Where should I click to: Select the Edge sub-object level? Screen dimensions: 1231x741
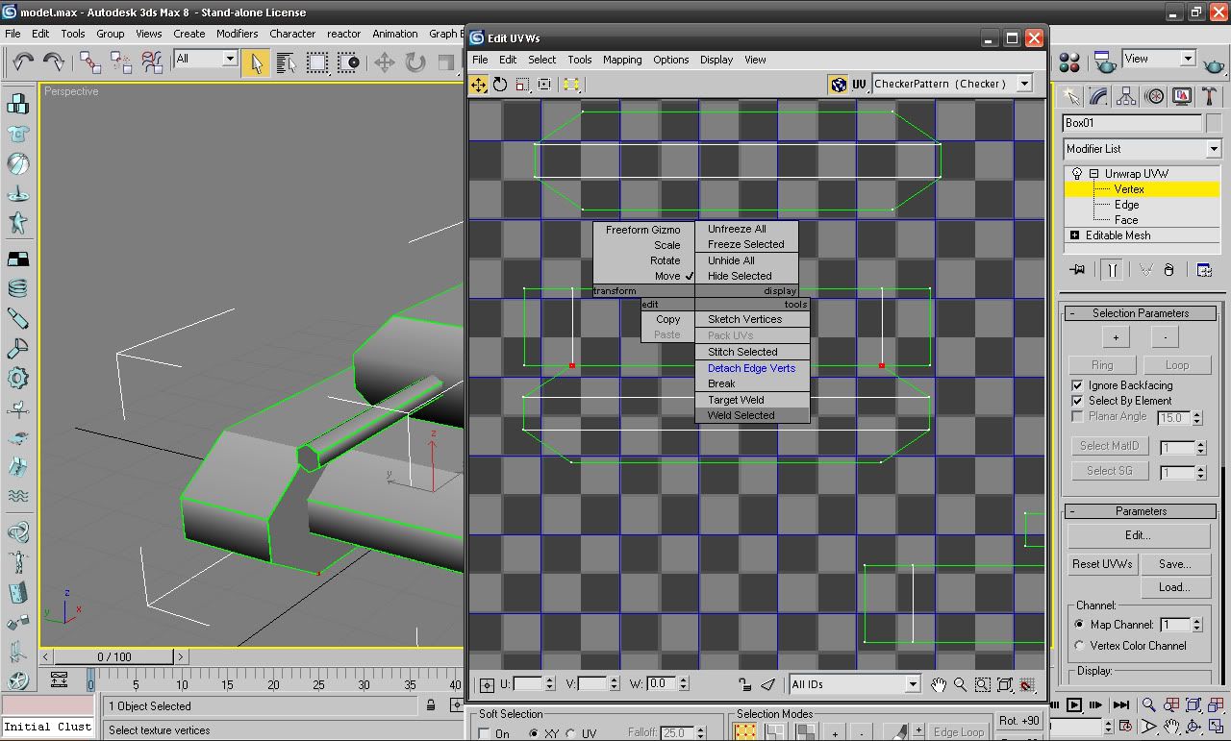tap(1126, 205)
